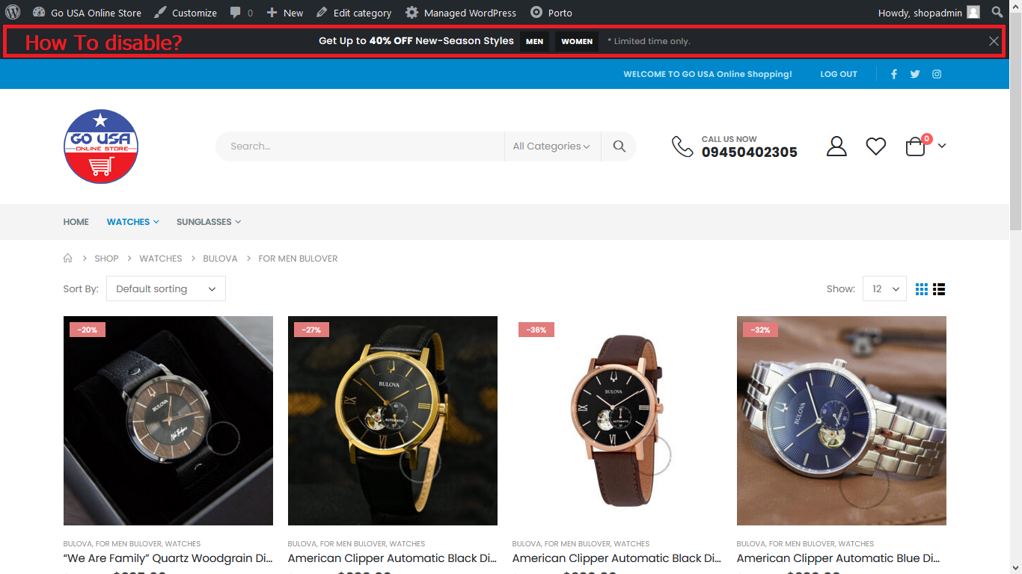Go to SHOP breadcrumb link
This screenshot has width=1022, height=574.
106,259
